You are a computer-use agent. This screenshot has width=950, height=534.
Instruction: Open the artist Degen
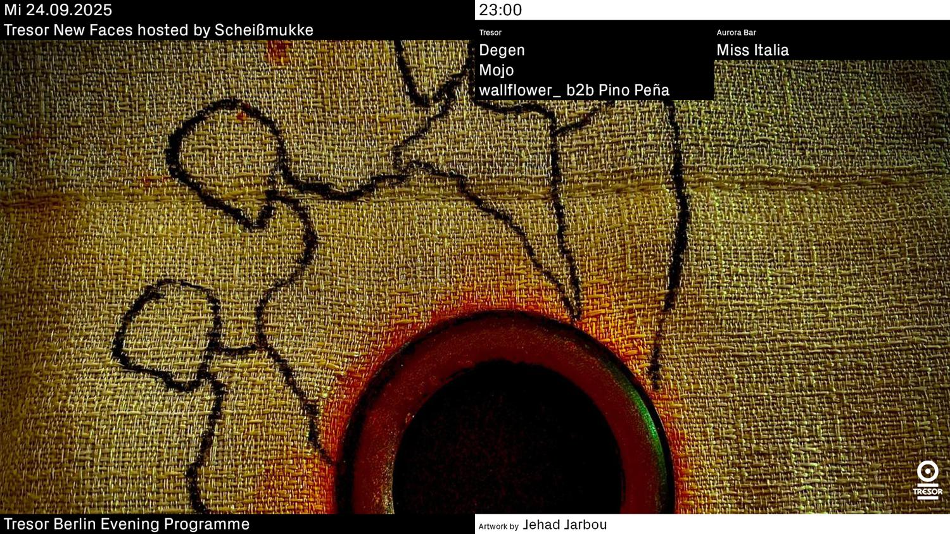point(502,50)
